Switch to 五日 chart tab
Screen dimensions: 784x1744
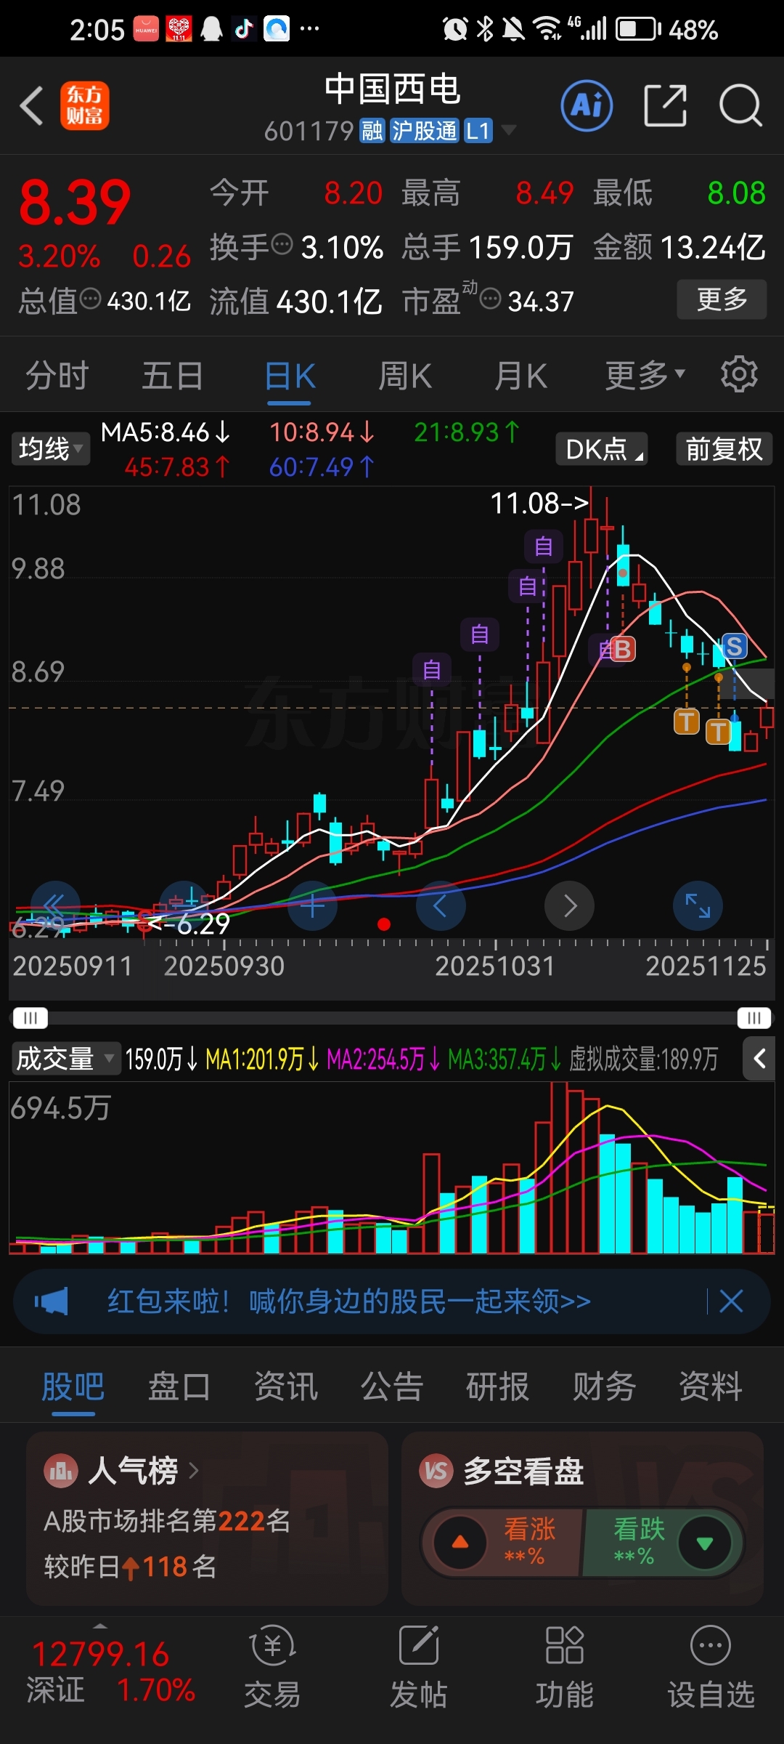tap(173, 375)
